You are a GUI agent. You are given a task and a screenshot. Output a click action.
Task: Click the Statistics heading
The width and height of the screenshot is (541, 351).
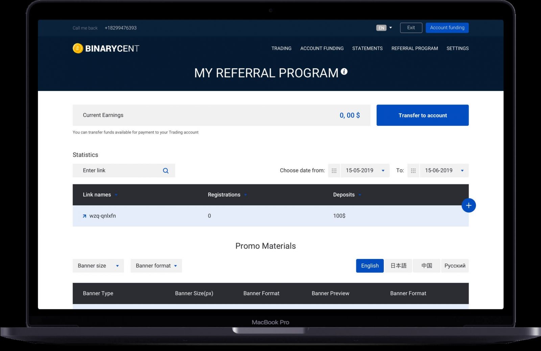pos(85,155)
